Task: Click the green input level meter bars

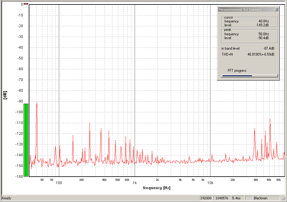Action: point(26,140)
